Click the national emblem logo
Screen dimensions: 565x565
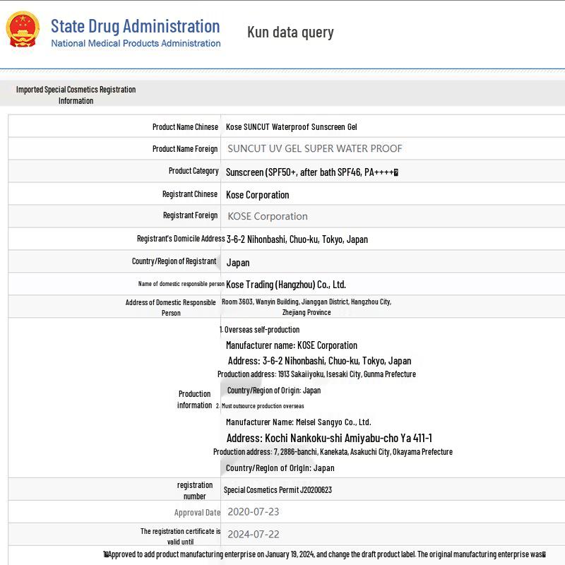coord(23,30)
